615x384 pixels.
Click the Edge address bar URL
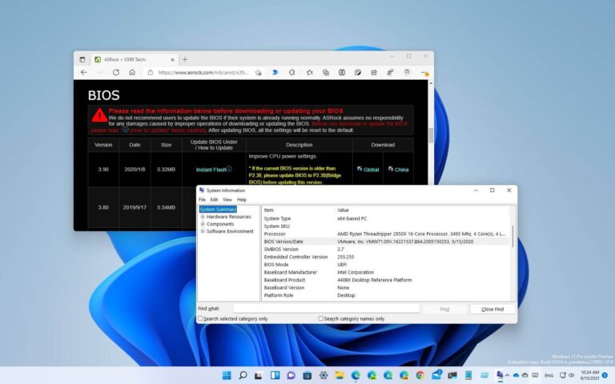203,73
